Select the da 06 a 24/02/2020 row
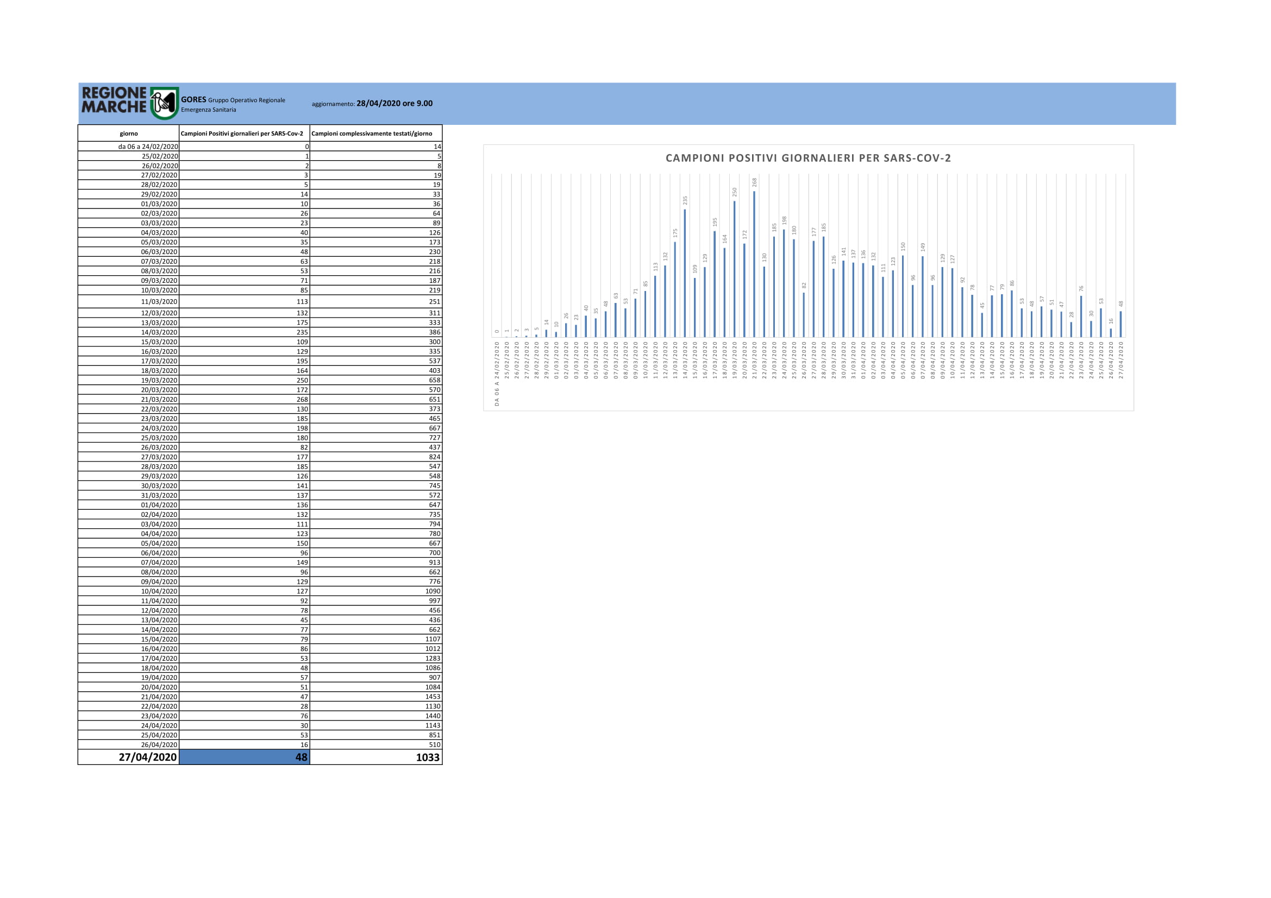The image size is (1271, 898). 260,147
